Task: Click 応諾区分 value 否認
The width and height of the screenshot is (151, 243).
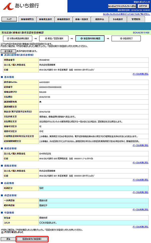Action: click(x=41, y=188)
